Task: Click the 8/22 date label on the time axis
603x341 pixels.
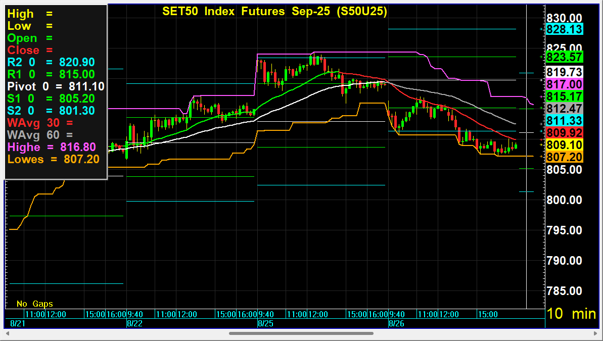Action: click(134, 323)
